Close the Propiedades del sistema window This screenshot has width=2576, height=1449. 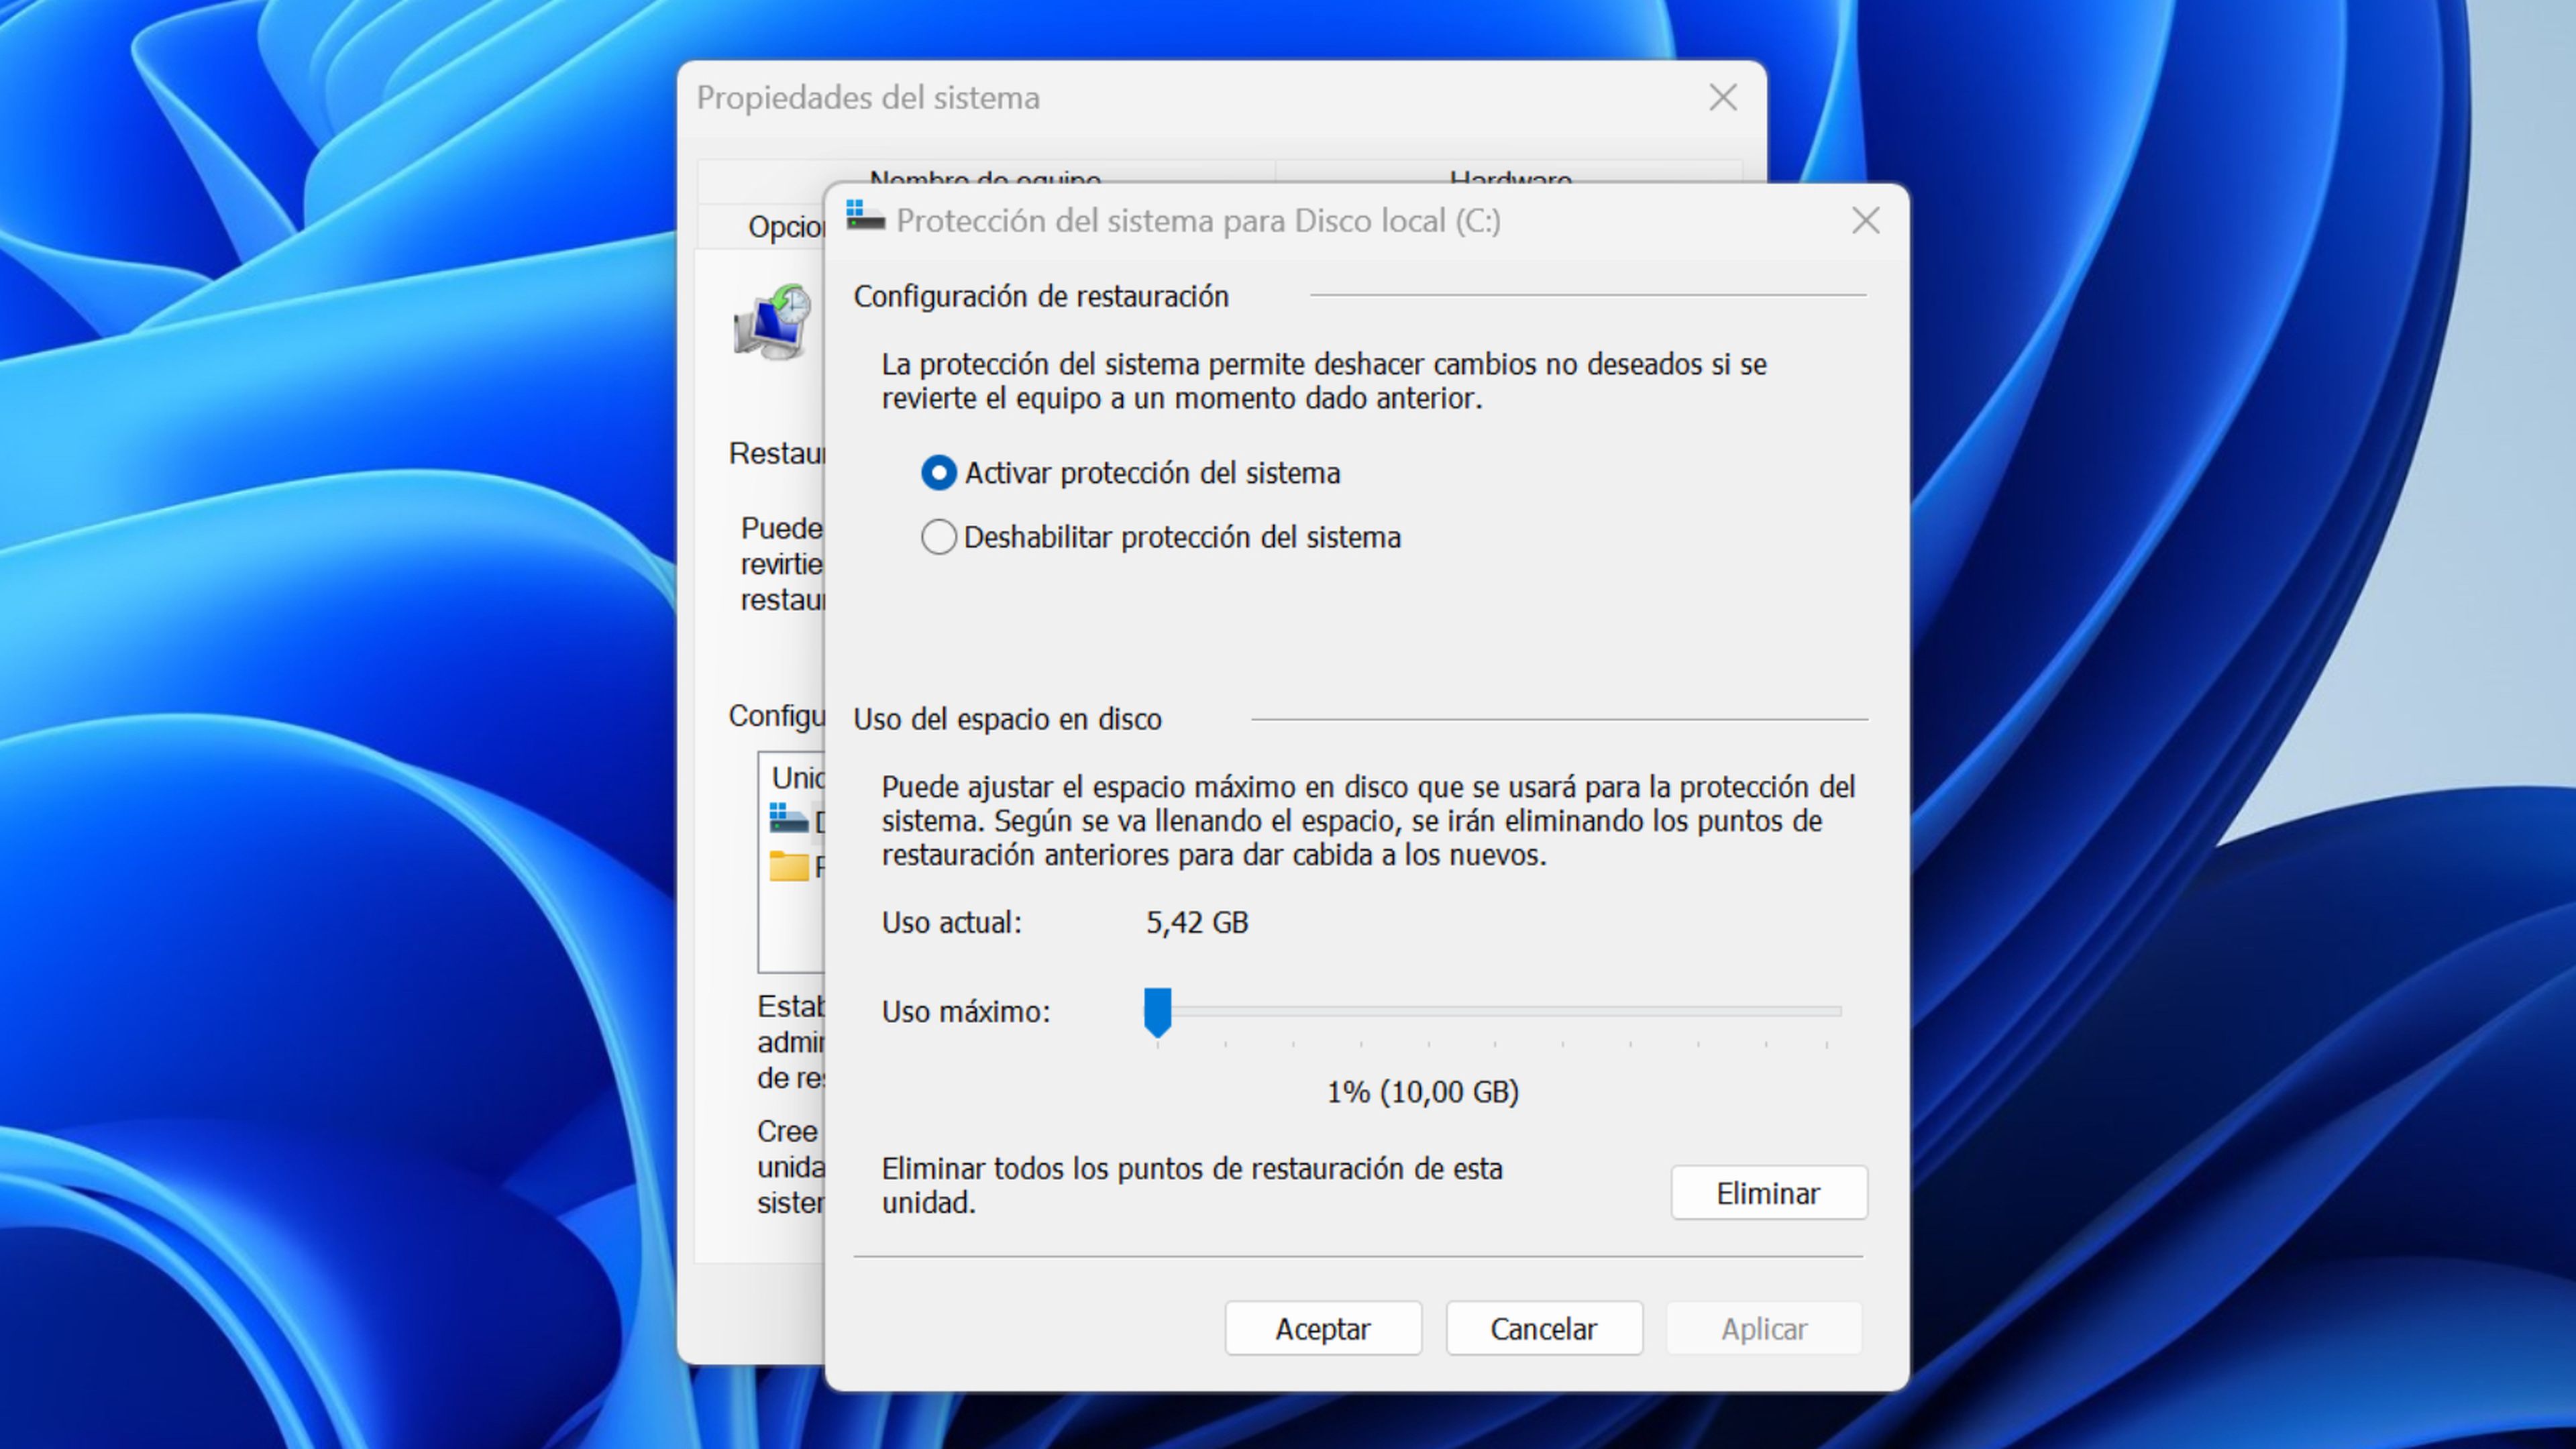point(1723,98)
